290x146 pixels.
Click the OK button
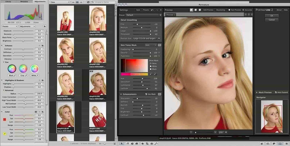[272, 15]
